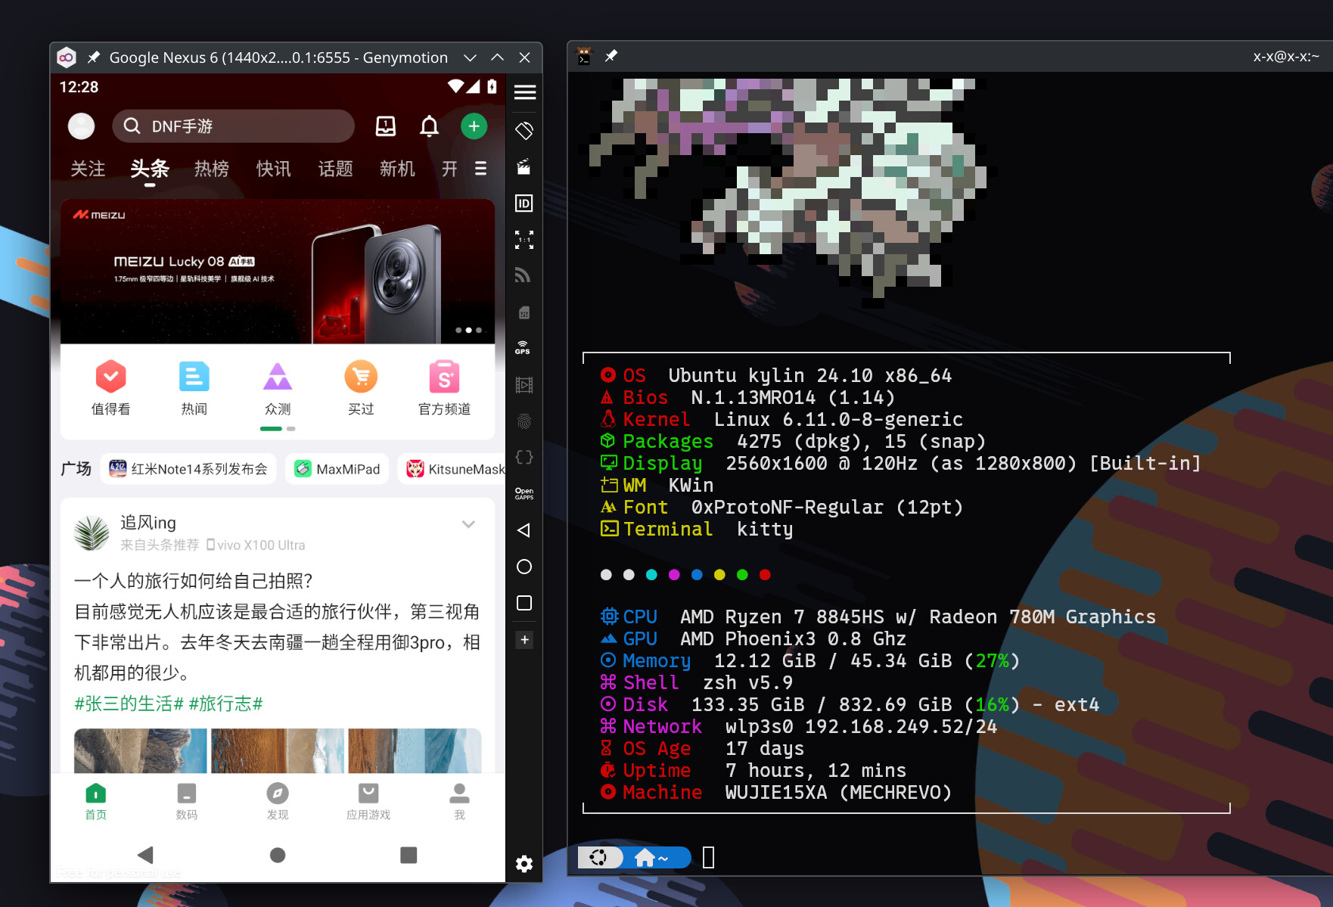The width and height of the screenshot is (1333, 907).
Task: Open the Genymotion camera capture tool
Action: 524,167
